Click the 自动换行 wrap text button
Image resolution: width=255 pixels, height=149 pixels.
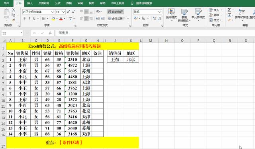coord(116,12)
